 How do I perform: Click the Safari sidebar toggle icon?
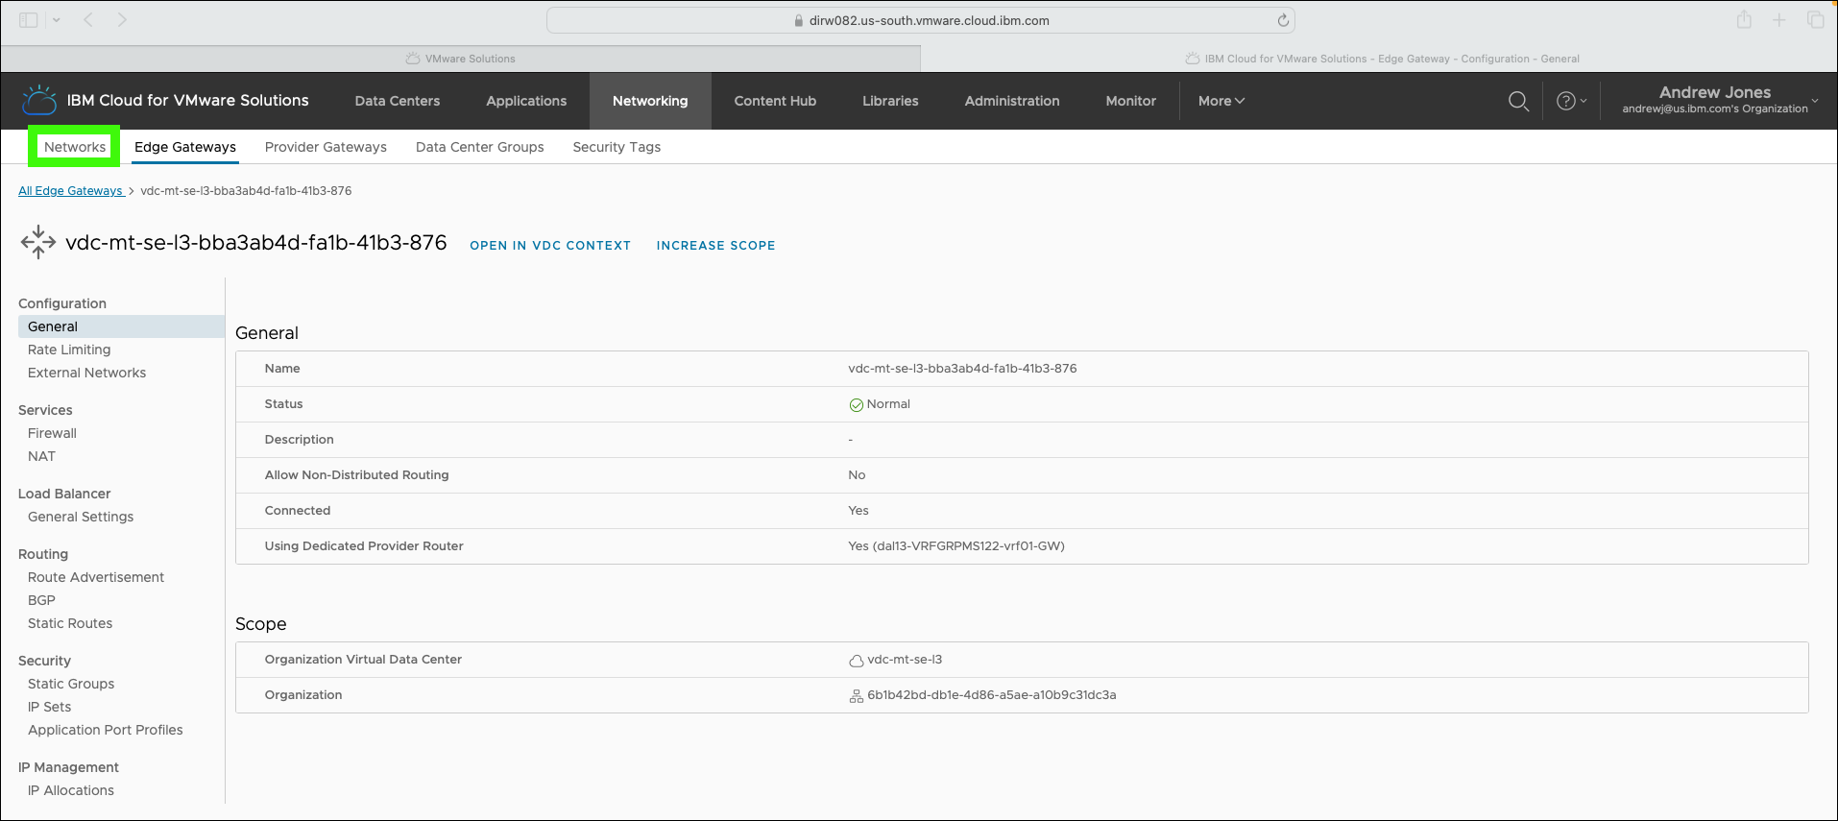tap(29, 19)
